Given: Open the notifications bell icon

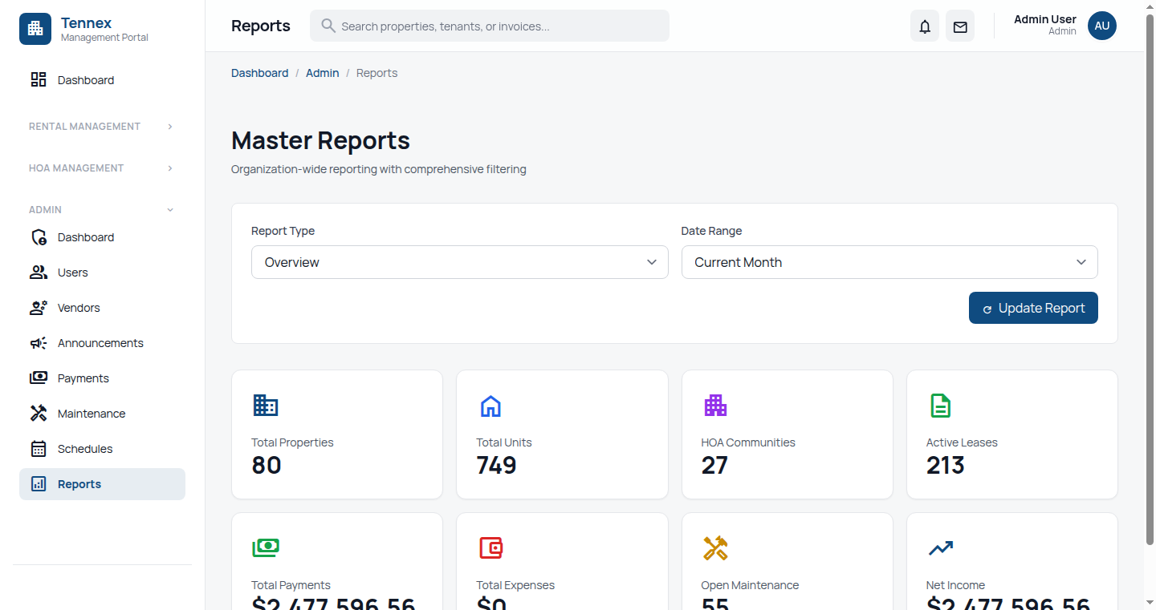Looking at the screenshot, I should [924, 26].
